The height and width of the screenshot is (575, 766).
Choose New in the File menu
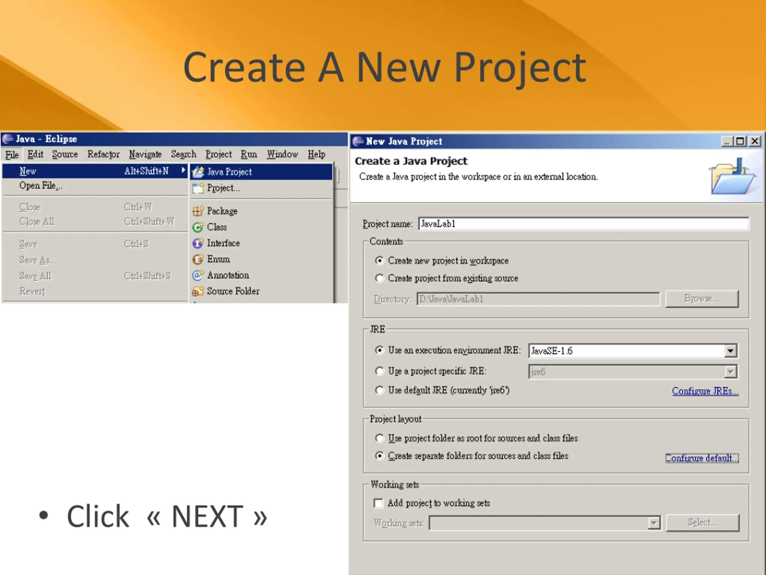click(x=95, y=171)
